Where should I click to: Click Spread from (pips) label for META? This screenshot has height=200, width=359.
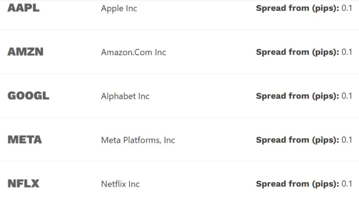point(297,140)
